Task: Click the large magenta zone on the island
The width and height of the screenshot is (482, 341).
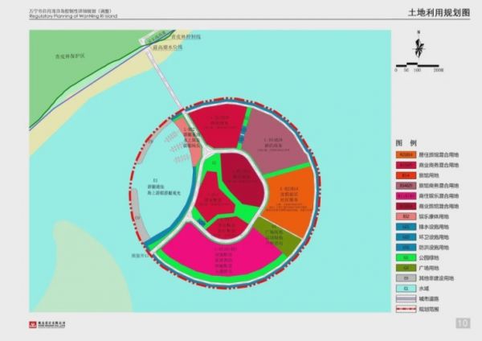Action: point(222,251)
